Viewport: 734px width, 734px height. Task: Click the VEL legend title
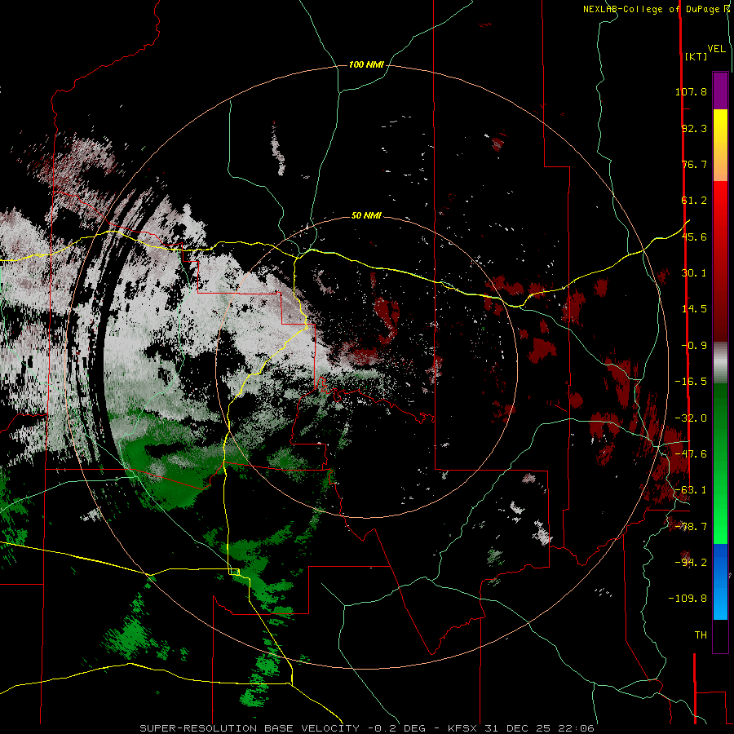pos(716,49)
